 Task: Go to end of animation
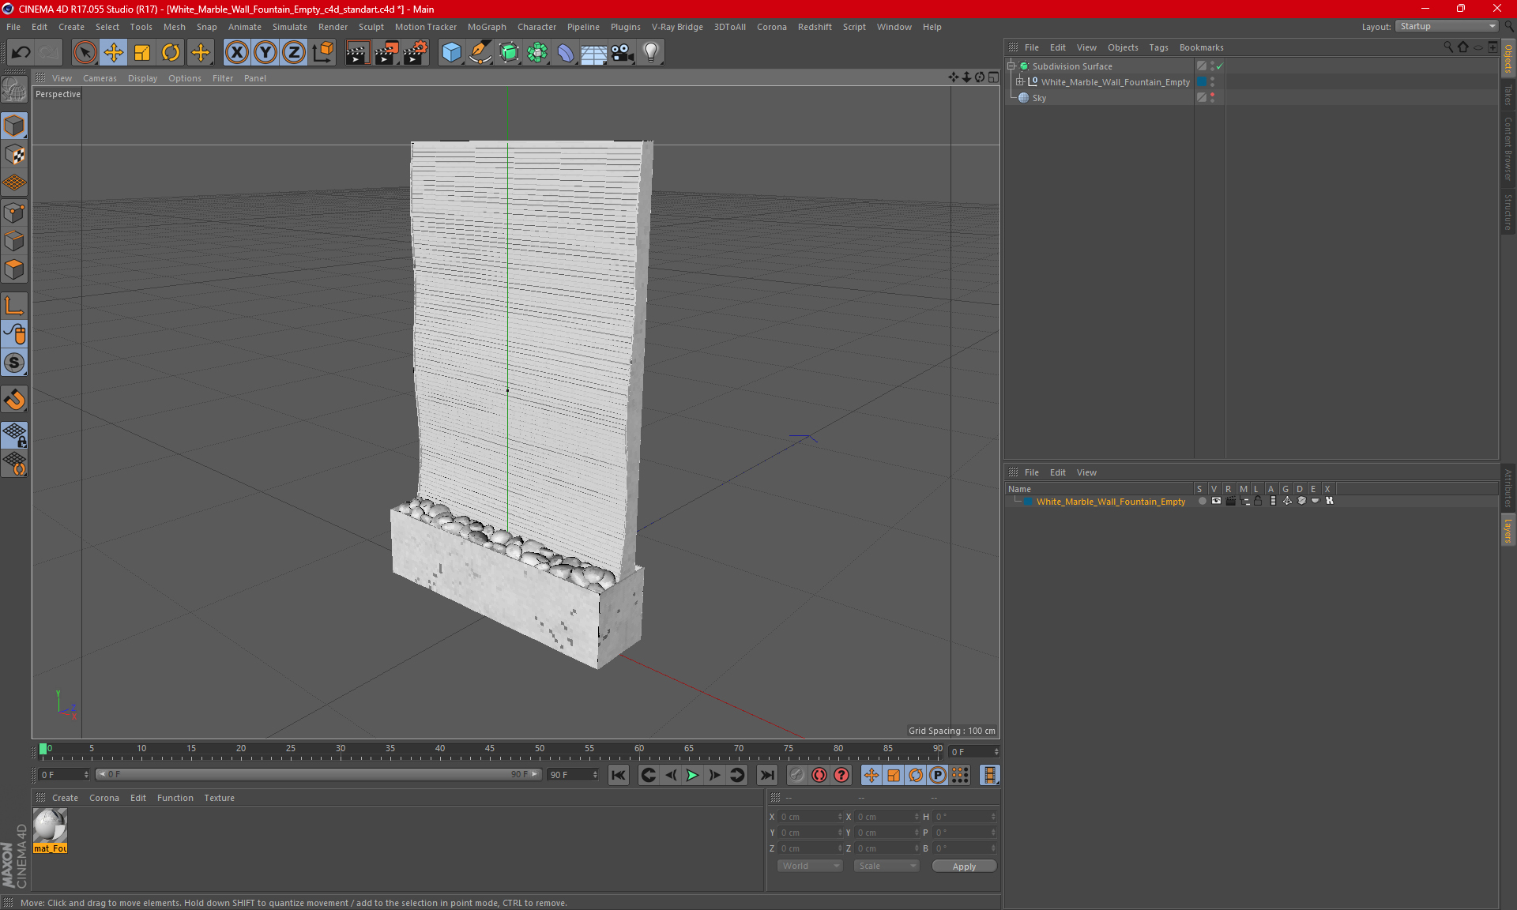(766, 775)
